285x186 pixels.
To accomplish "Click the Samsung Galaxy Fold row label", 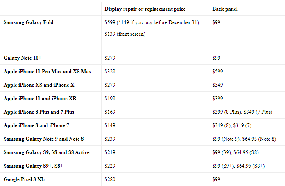I will coord(29,22).
